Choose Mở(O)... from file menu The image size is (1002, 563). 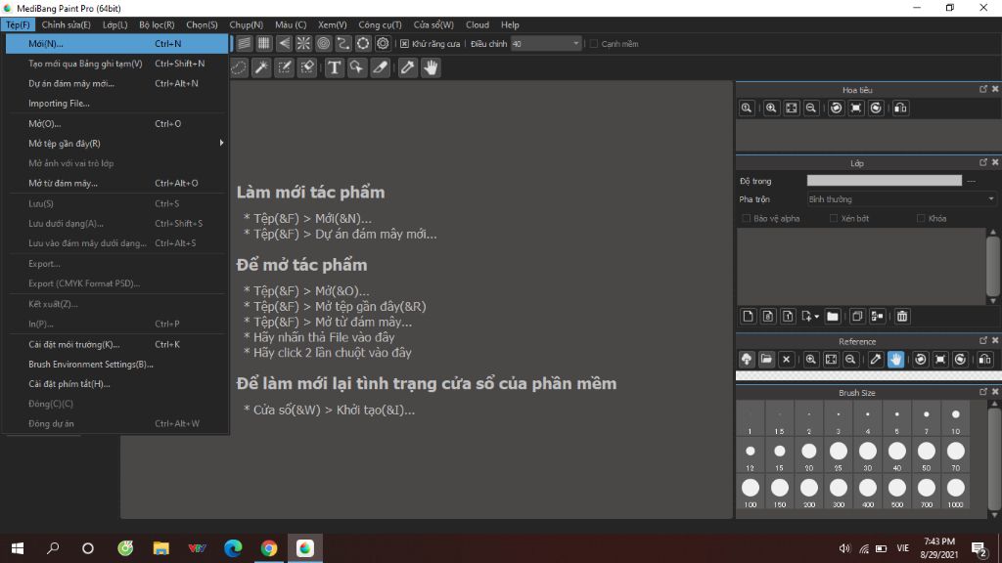point(117,124)
